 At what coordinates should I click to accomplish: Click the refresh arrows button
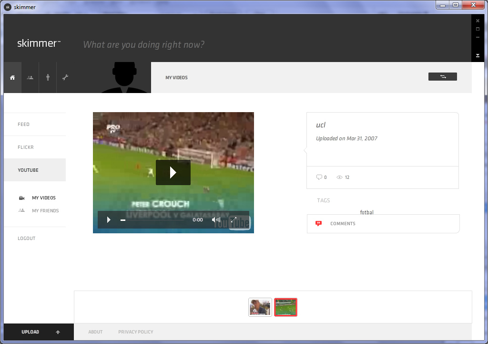tap(443, 77)
